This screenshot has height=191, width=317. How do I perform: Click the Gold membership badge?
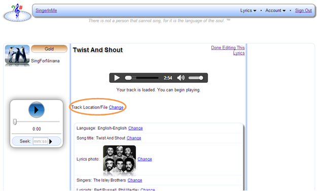tap(49, 49)
